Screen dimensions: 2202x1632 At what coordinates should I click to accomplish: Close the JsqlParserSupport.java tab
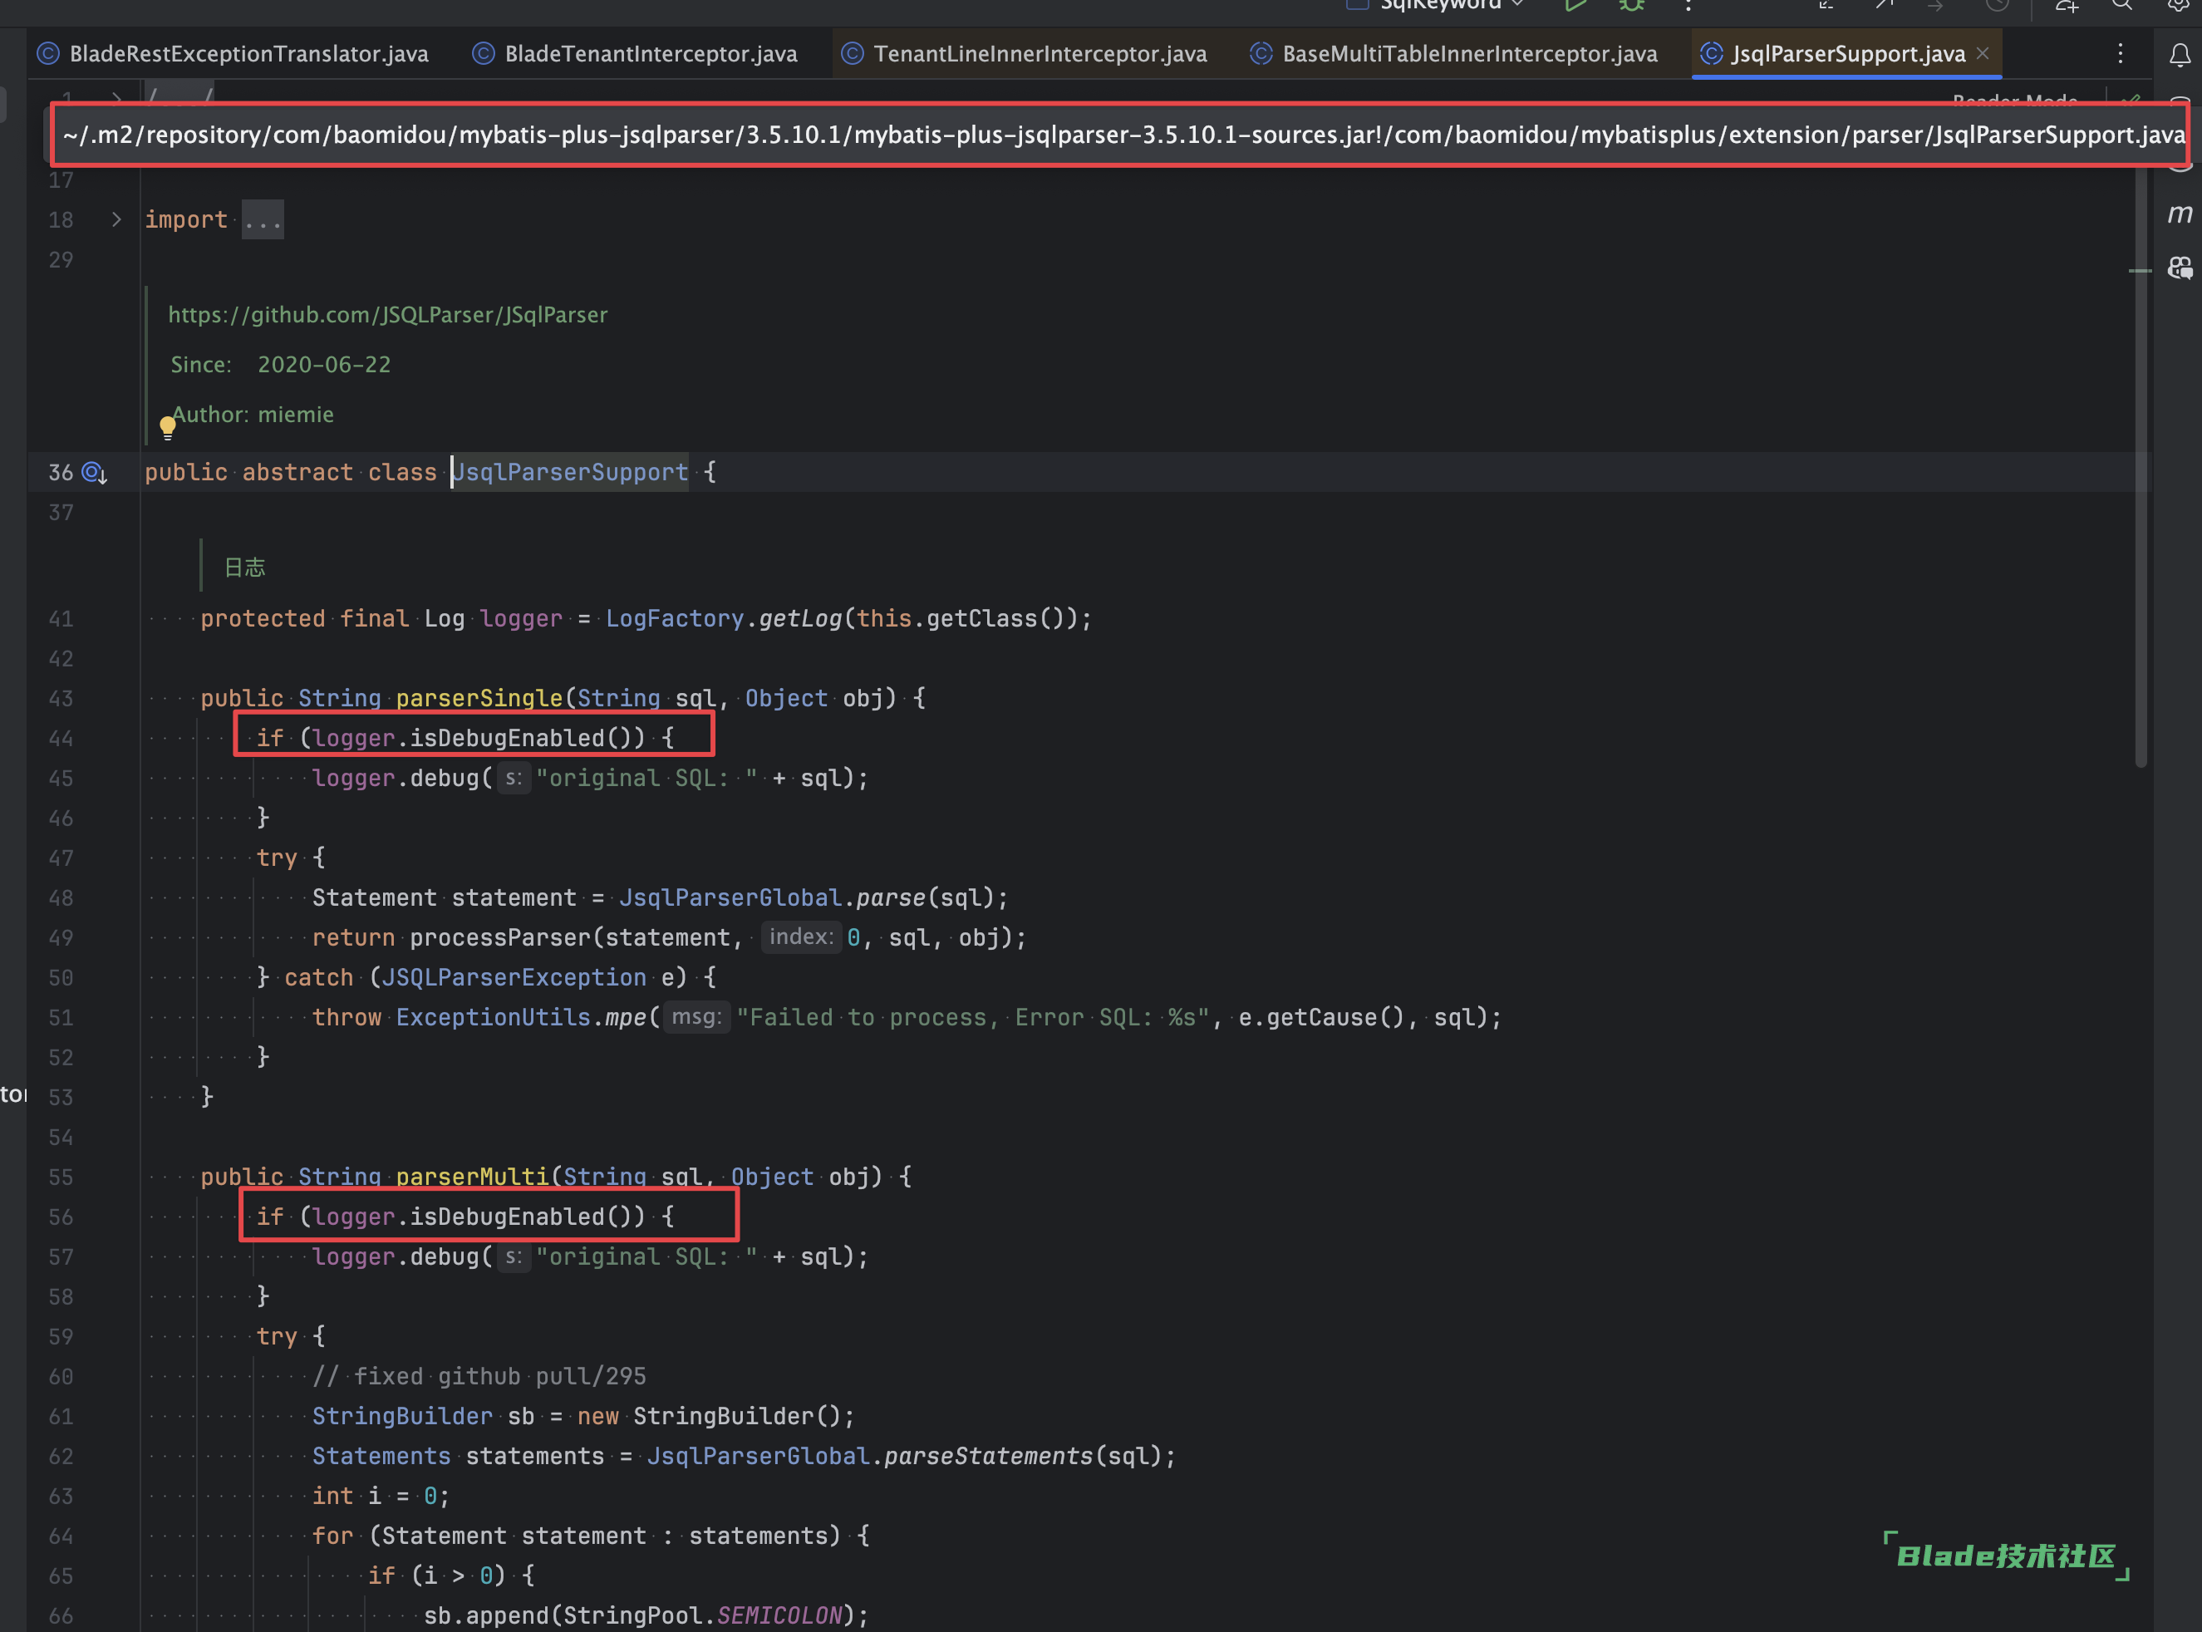pyautogui.click(x=1983, y=53)
